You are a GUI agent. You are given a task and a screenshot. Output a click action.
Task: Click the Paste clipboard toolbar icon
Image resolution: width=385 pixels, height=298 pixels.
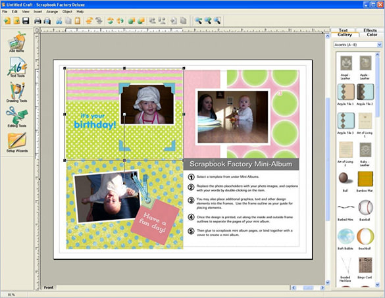pyautogui.click(x=78, y=20)
